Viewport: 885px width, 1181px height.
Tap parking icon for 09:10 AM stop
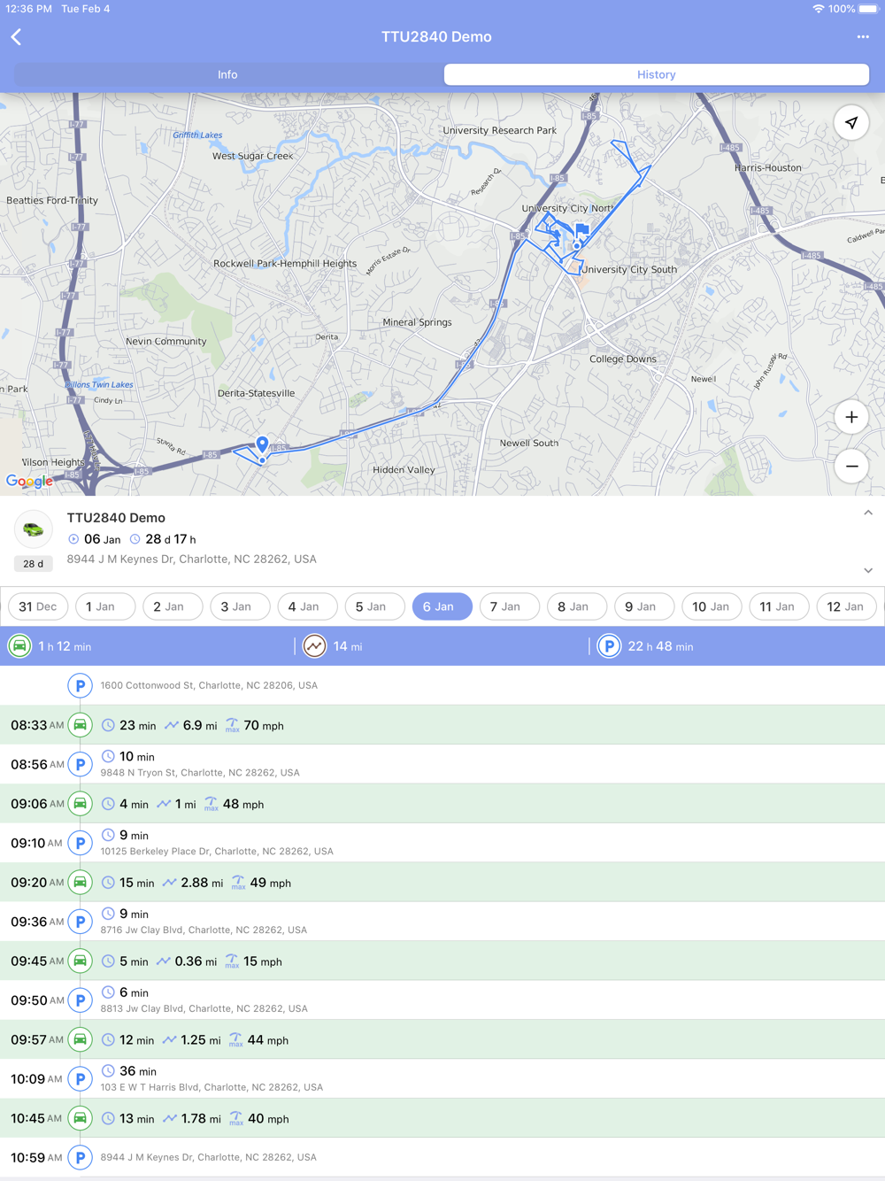pos(80,843)
